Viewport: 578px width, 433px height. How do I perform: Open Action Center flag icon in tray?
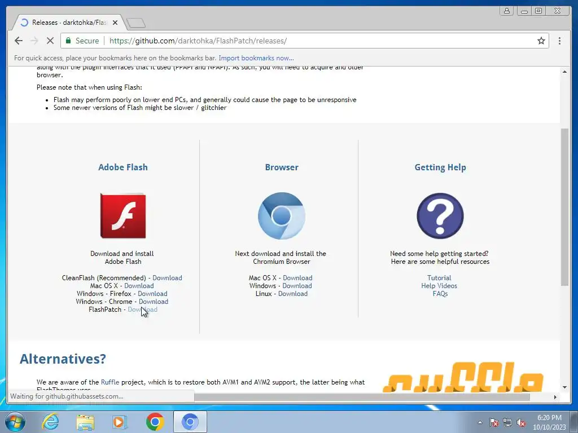tap(493, 422)
